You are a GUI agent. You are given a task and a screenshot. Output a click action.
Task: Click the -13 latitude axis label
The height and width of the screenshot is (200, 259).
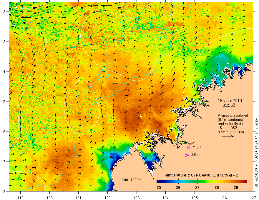point(3,41)
